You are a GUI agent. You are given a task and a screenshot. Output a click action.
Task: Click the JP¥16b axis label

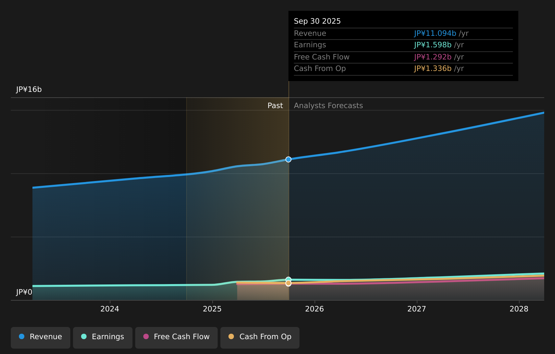point(29,90)
